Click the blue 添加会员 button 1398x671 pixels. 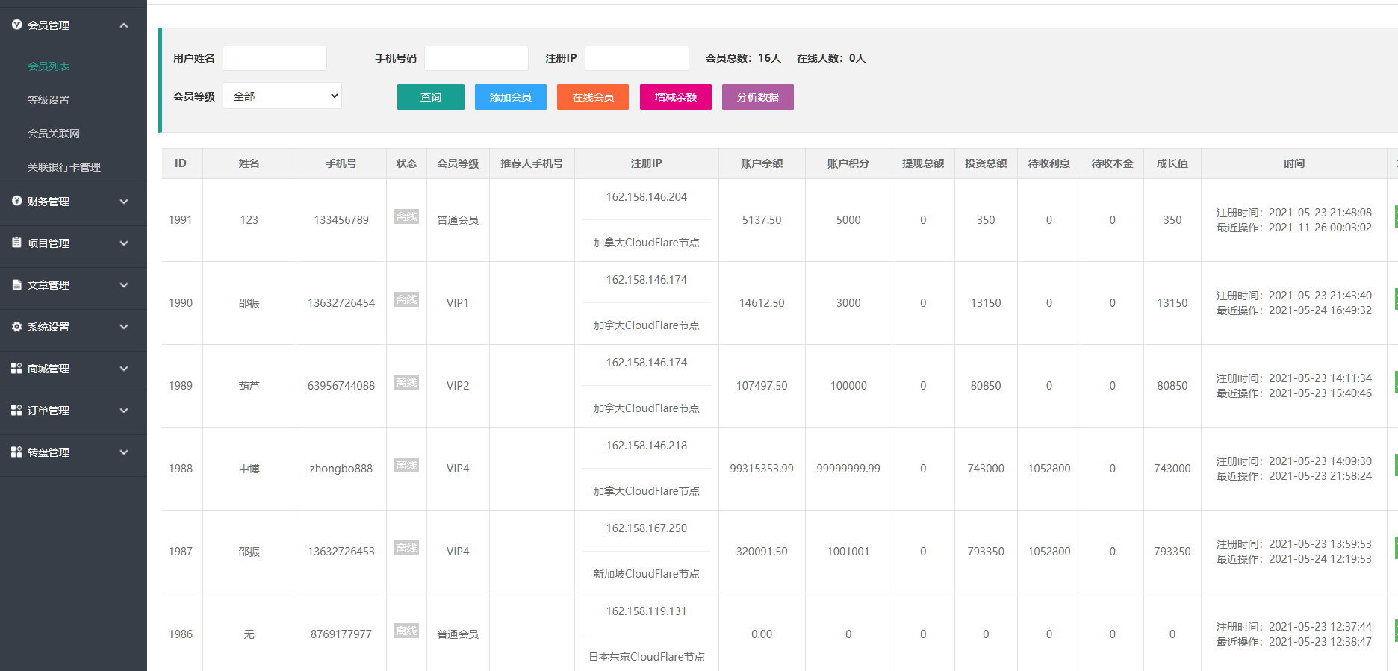click(510, 97)
